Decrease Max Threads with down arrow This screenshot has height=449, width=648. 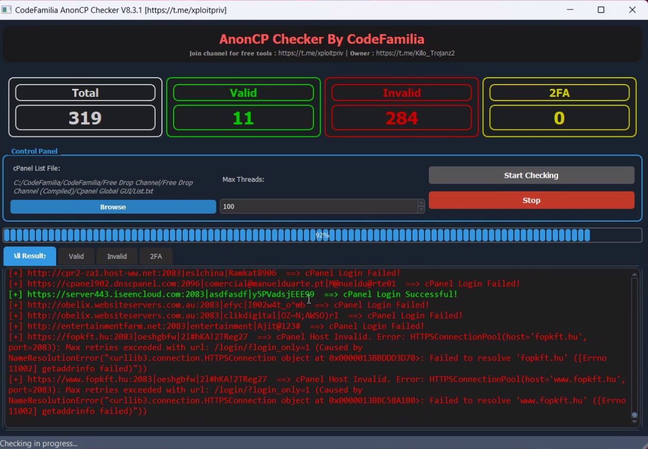point(421,210)
